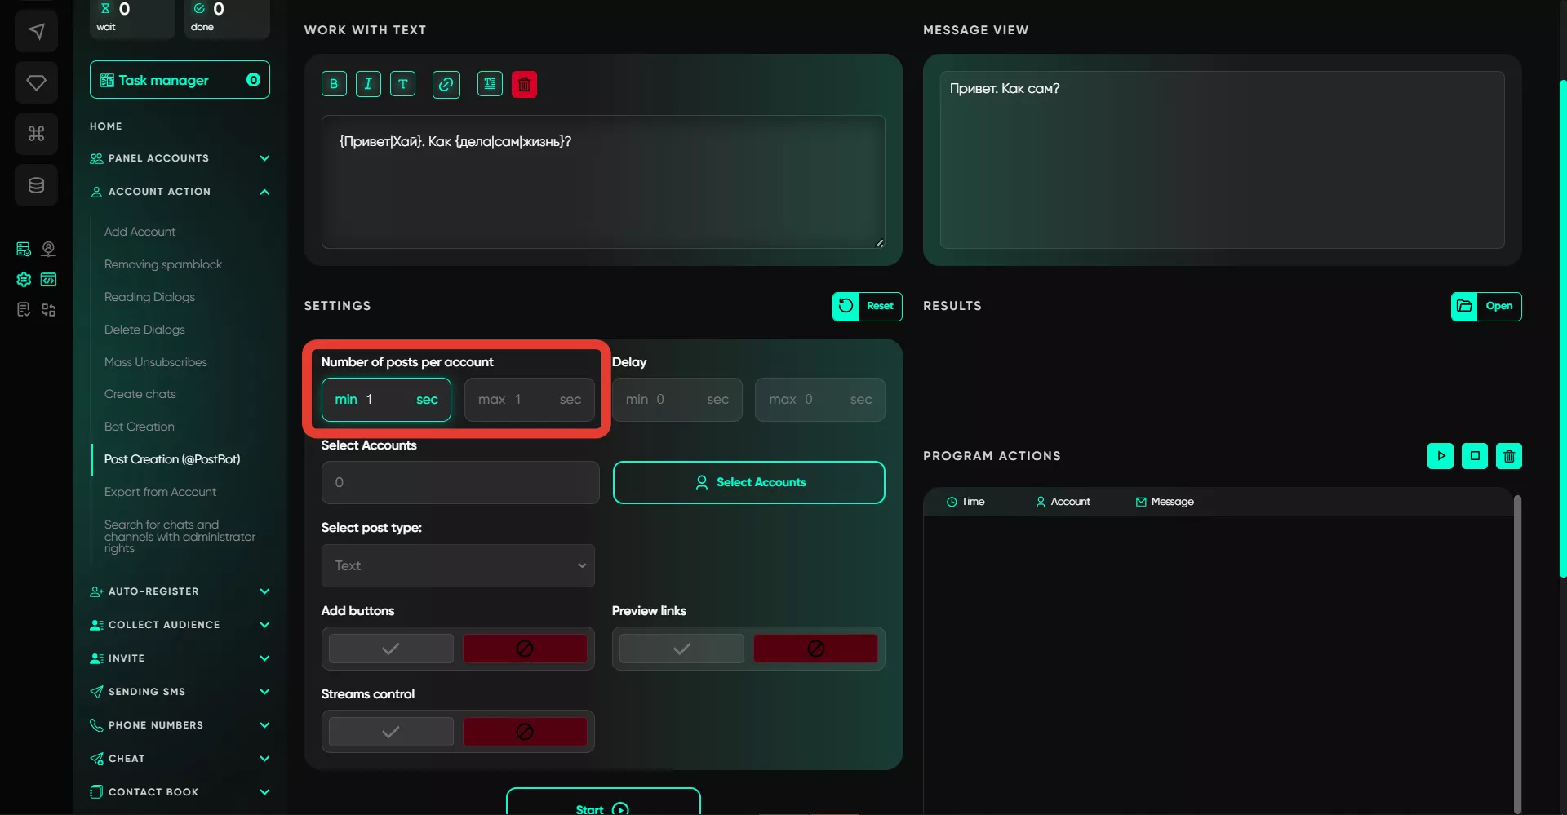Click the folder icon on Open button

point(1464,306)
